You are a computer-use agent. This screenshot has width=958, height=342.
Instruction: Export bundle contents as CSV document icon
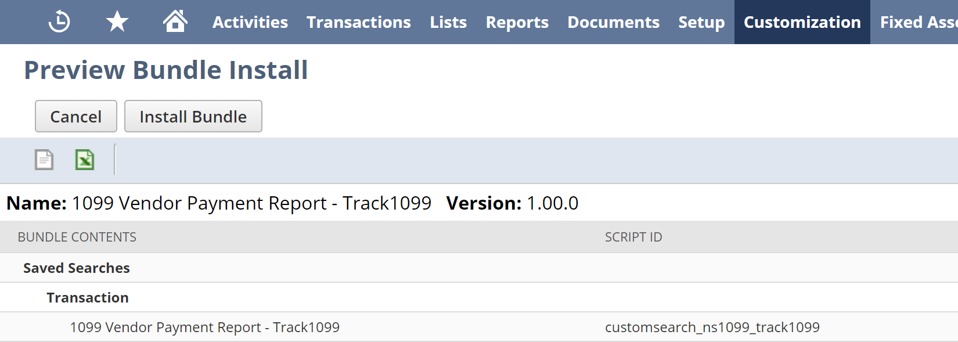point(44,160)
